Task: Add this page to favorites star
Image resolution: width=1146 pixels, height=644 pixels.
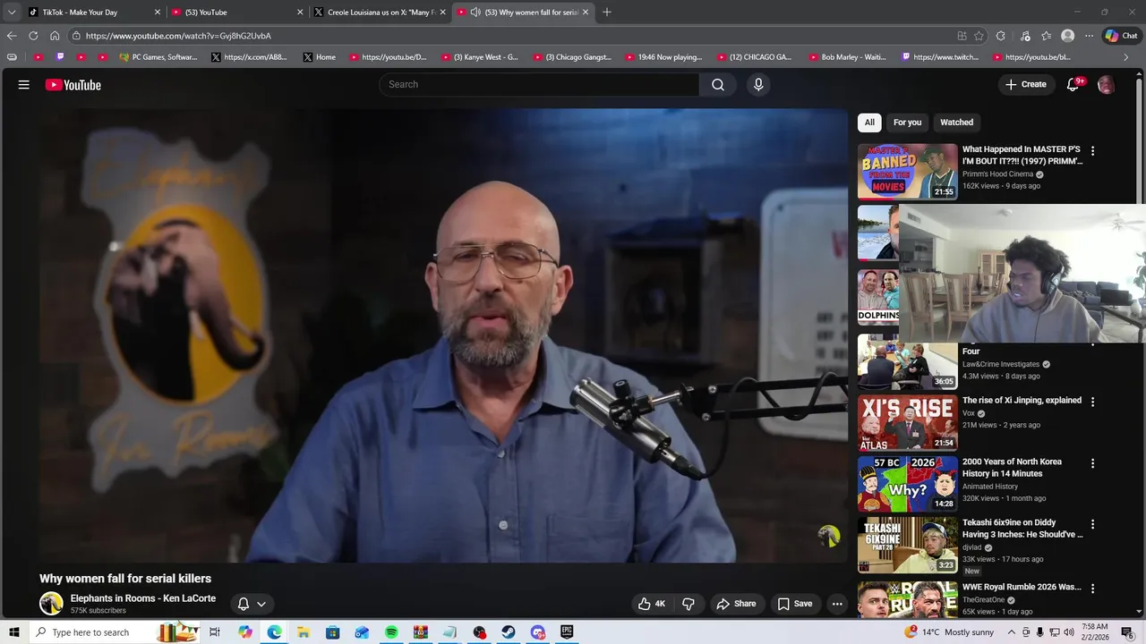Action: [979, 36]
